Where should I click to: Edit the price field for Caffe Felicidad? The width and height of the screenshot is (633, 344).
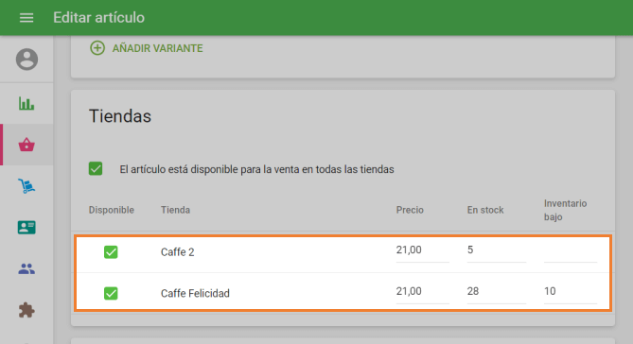[x=422, y=292]
